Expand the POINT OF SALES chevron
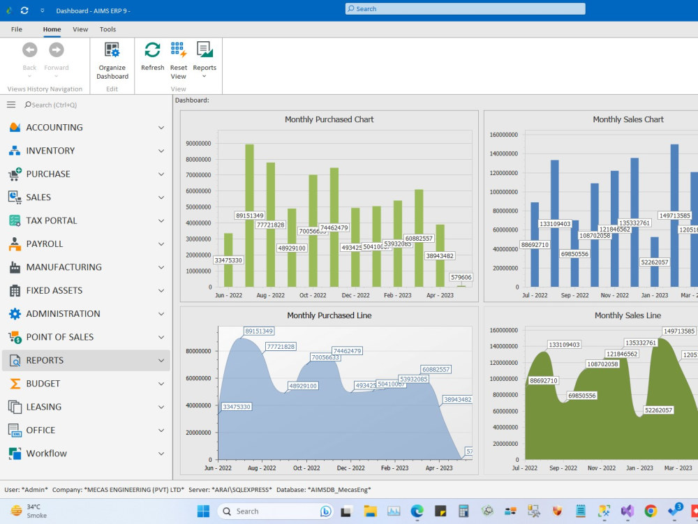698x524 pixels. [161, 337]
